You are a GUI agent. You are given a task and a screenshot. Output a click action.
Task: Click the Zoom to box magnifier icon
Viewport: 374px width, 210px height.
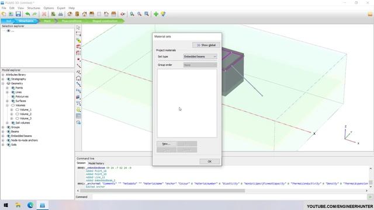tap(147, 14)
